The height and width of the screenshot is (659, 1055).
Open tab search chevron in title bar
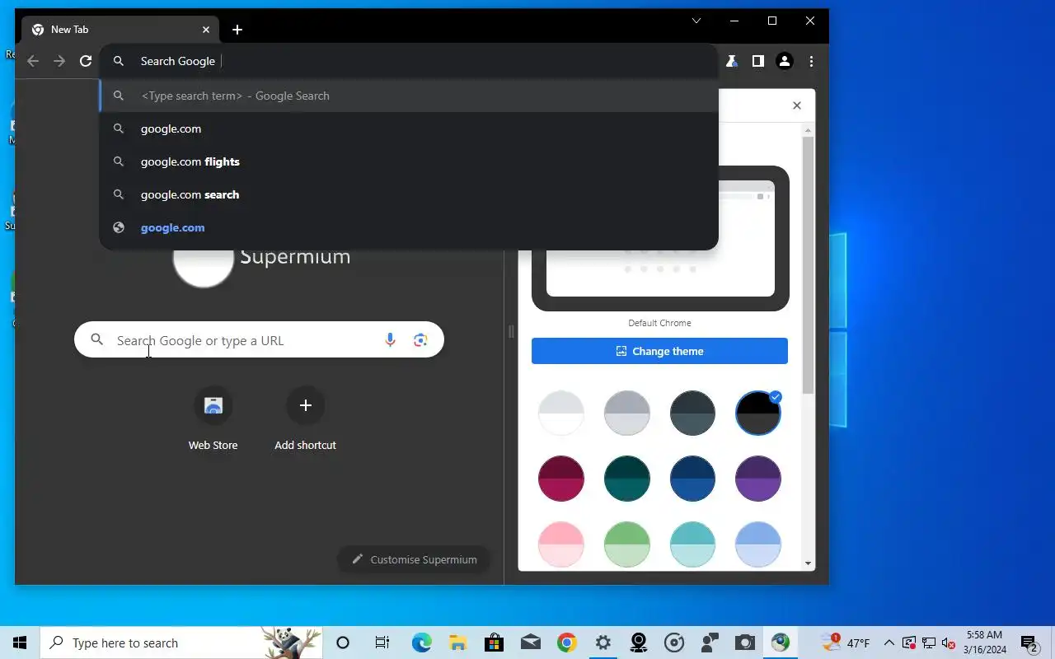point(696,21)
